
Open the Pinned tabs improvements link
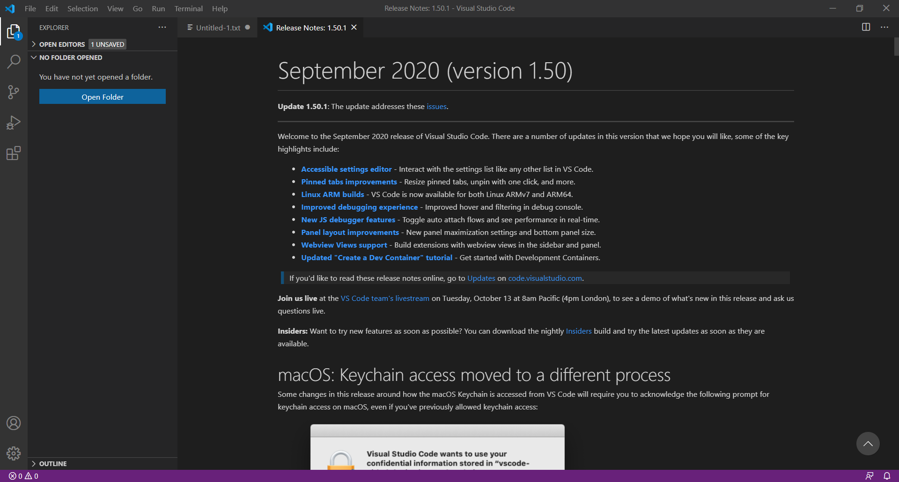[349, 182]
